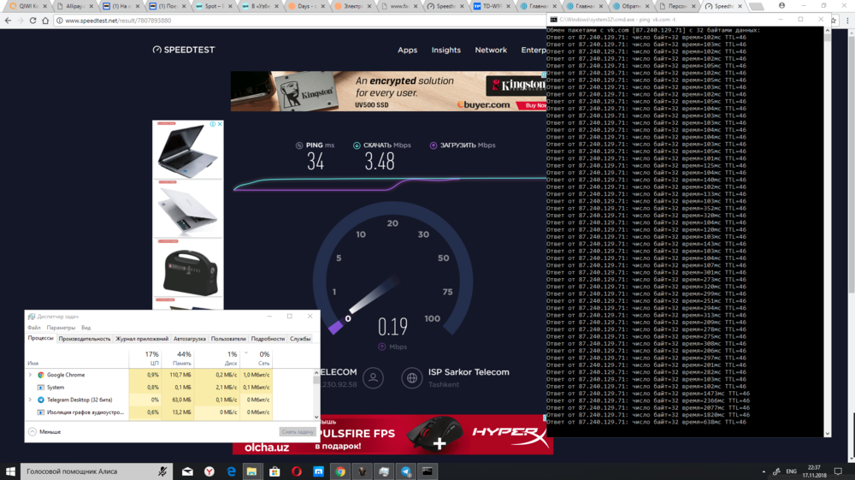Viewport: 855px width, 480px height.
Task: Click the PING result icon
Action: pos(298,145)
